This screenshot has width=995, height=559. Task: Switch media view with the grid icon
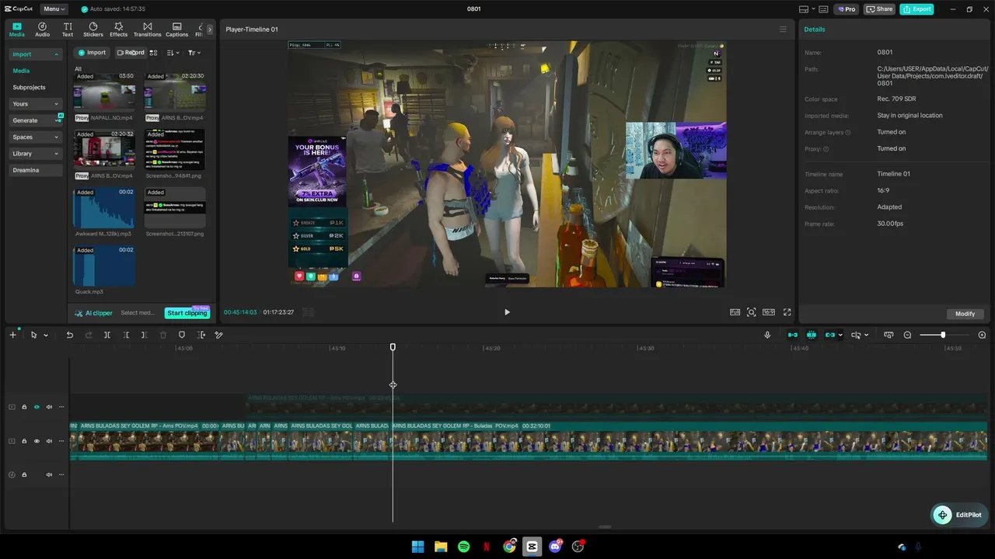(x=153, y=53)
